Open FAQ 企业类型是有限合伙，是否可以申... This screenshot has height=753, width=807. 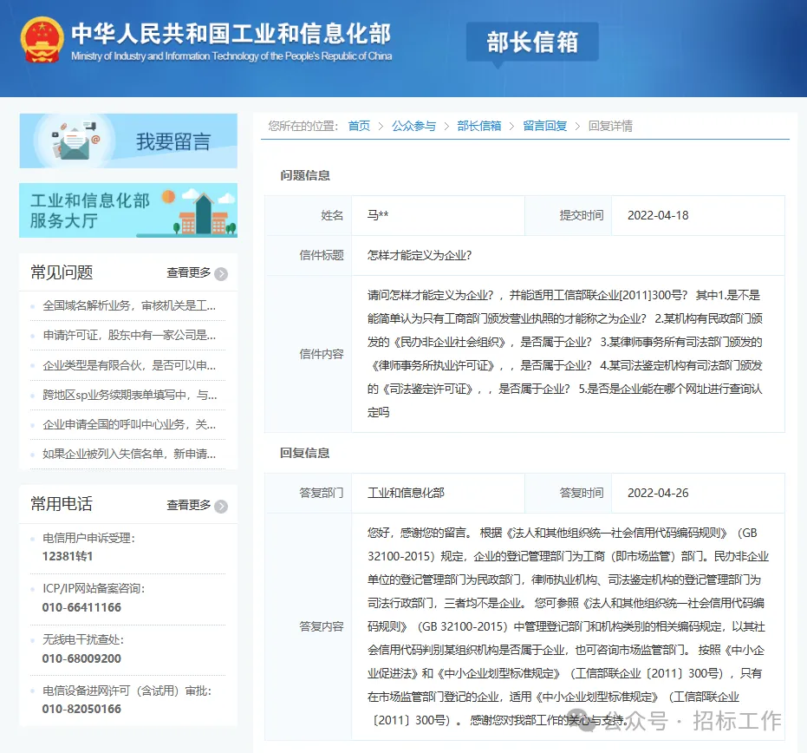[x=128, y=365]
